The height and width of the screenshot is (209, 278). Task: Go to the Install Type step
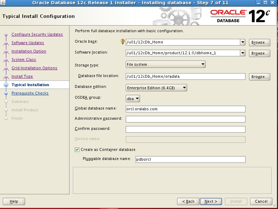pyautogui.click(x=22, y=76)
